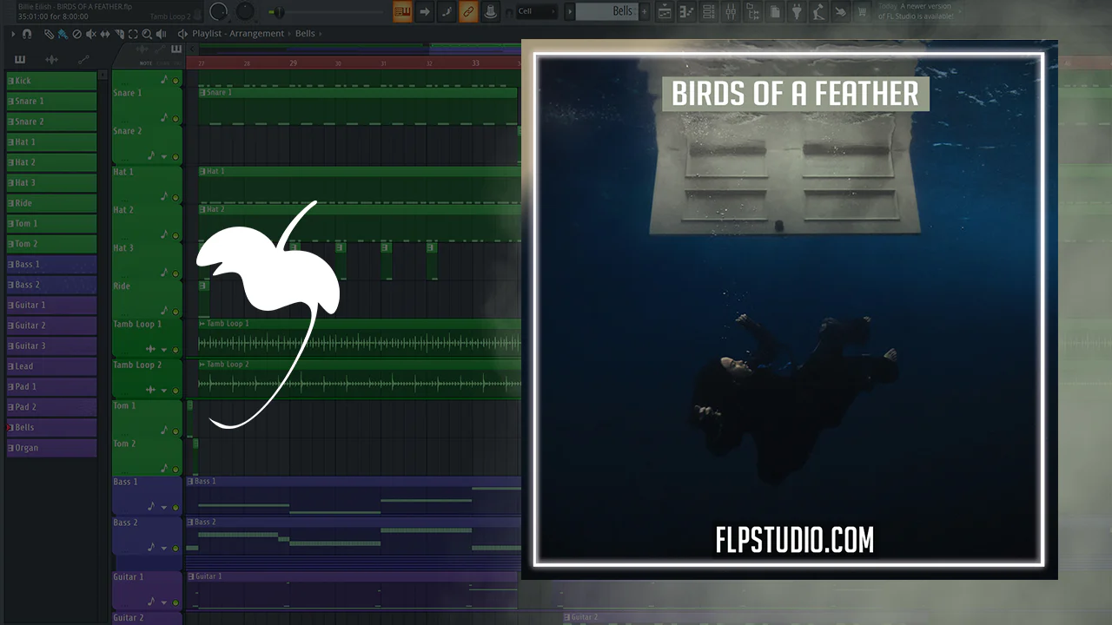Image resolution: width=1112 pixels, height=625 pixels.
Task: Open the Cell snap selector dropdown
Action: (536, 11)
